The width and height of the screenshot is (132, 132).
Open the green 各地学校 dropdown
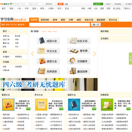tap(98, 4)
